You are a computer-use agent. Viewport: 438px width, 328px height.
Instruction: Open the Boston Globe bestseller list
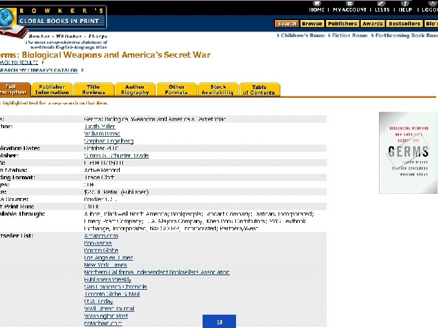(x=101, y=250)
